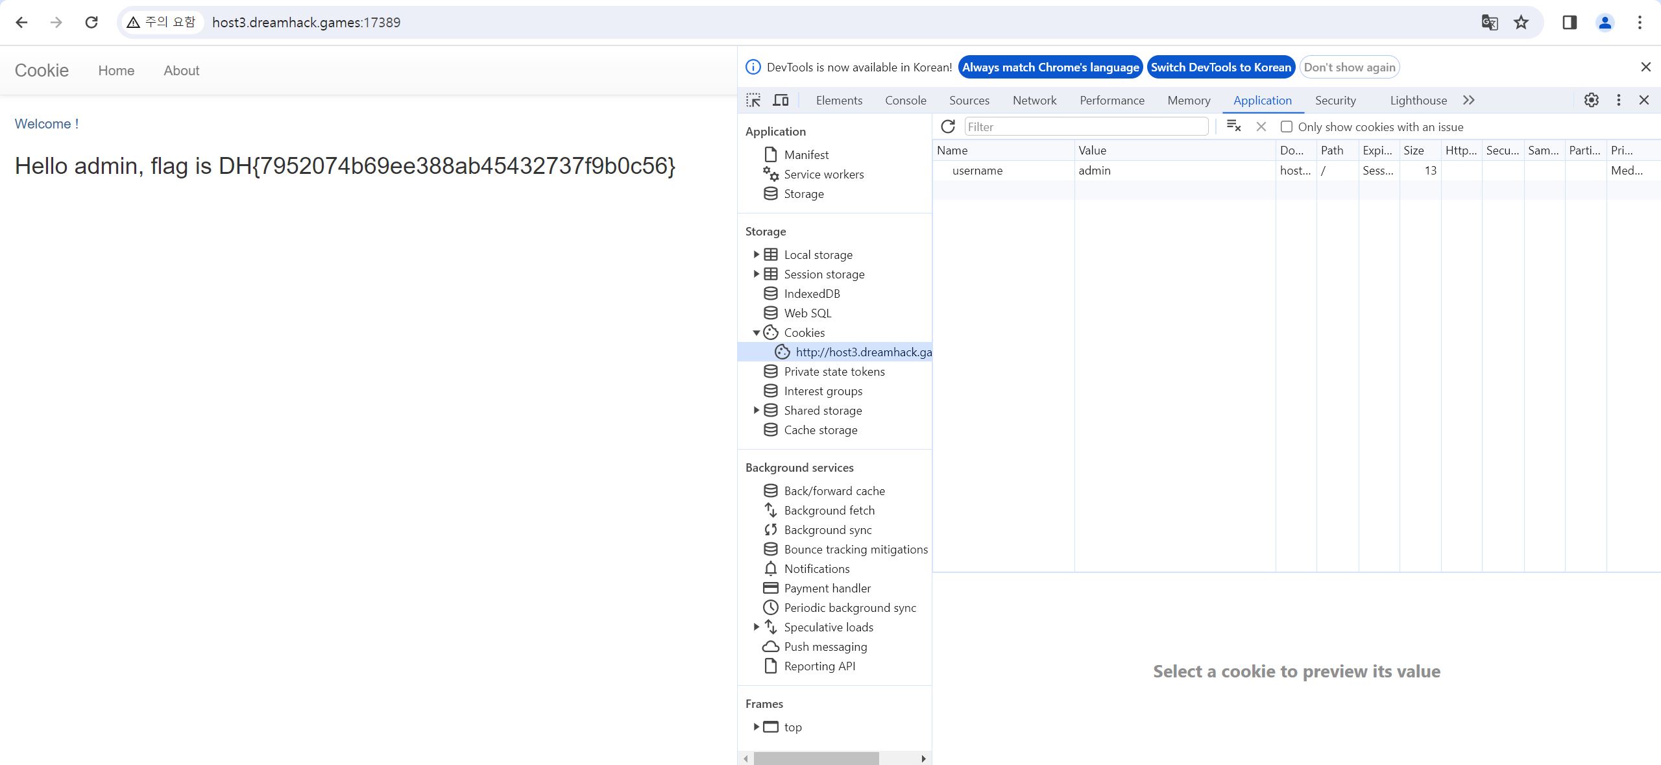Click the cookie Filter input field

coord(1086,127)
